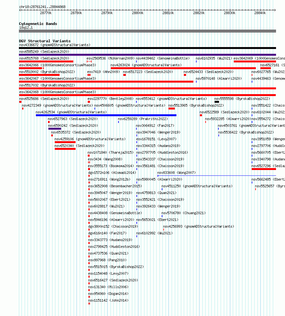This screenshot has width=285, height=316.
Task: Click nsv5970148 (Almarri2020) label
Action: point(219,78)
